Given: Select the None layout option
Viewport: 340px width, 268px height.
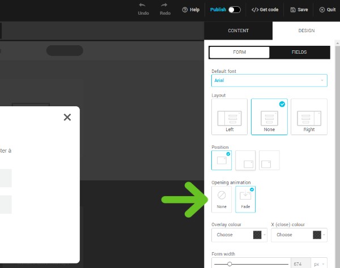Looking at the screenshot, I should (x=269, y=117).
